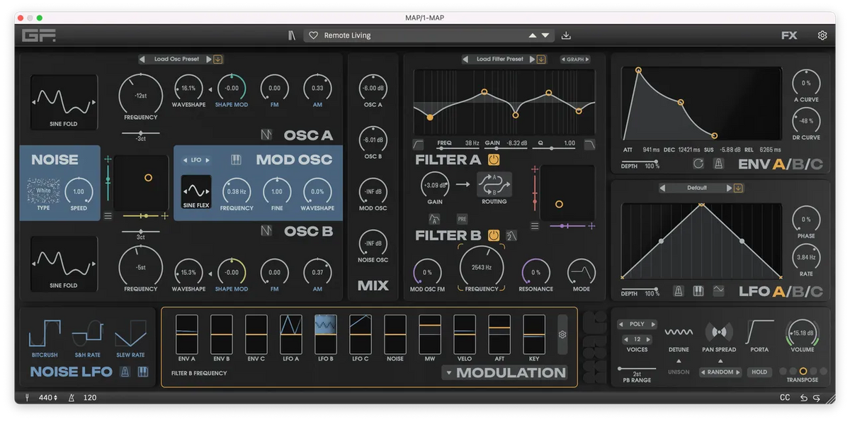Click the Filter routing icon
The width and height of the screenshot is (850, 421).
click(x=494, y=185)
